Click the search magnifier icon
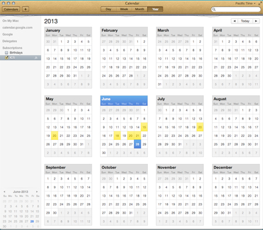 click(x=214, y=9)
